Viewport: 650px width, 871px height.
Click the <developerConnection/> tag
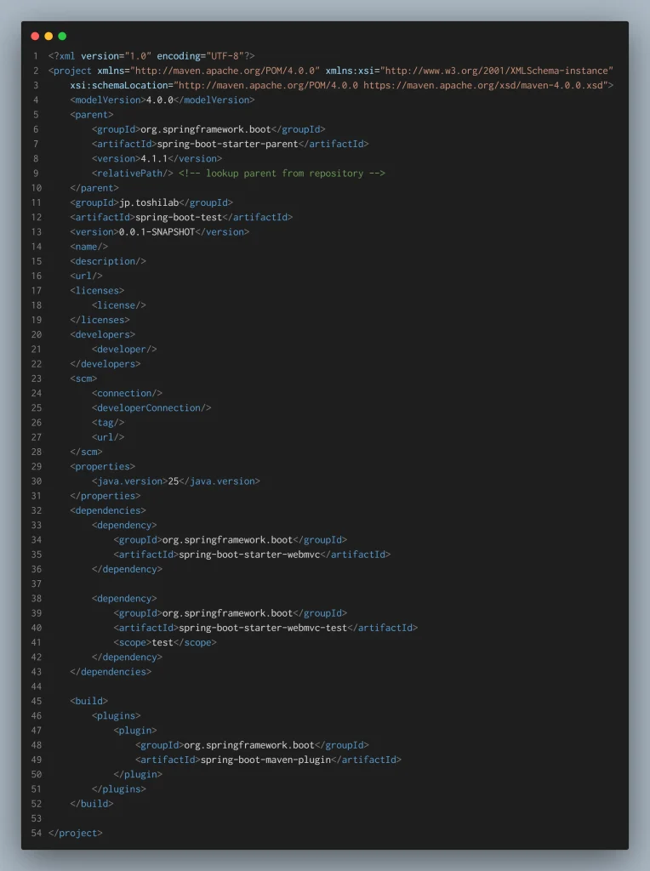click(x=151, y=407)
